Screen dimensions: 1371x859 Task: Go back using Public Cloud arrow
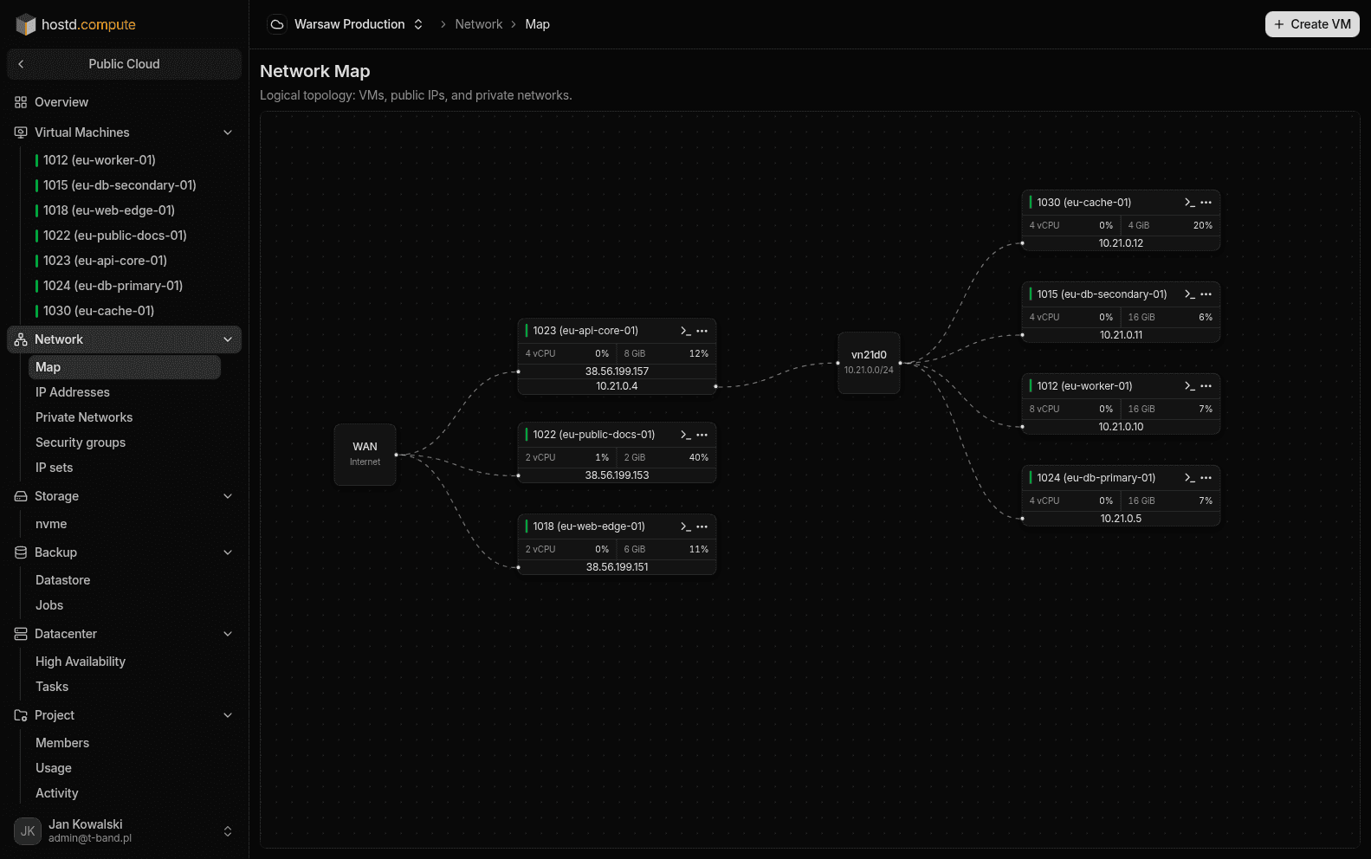[x=21, y=64]
